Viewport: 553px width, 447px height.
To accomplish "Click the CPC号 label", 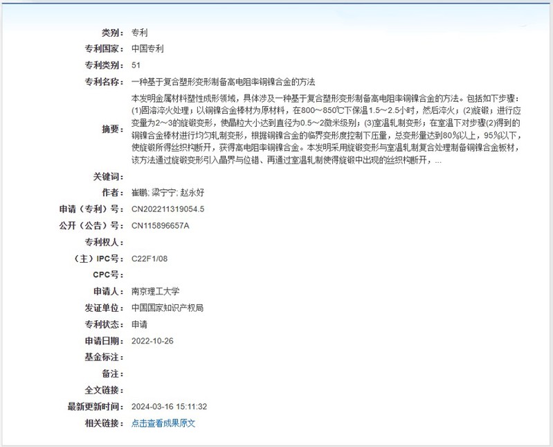I will (x=109, y=274).
